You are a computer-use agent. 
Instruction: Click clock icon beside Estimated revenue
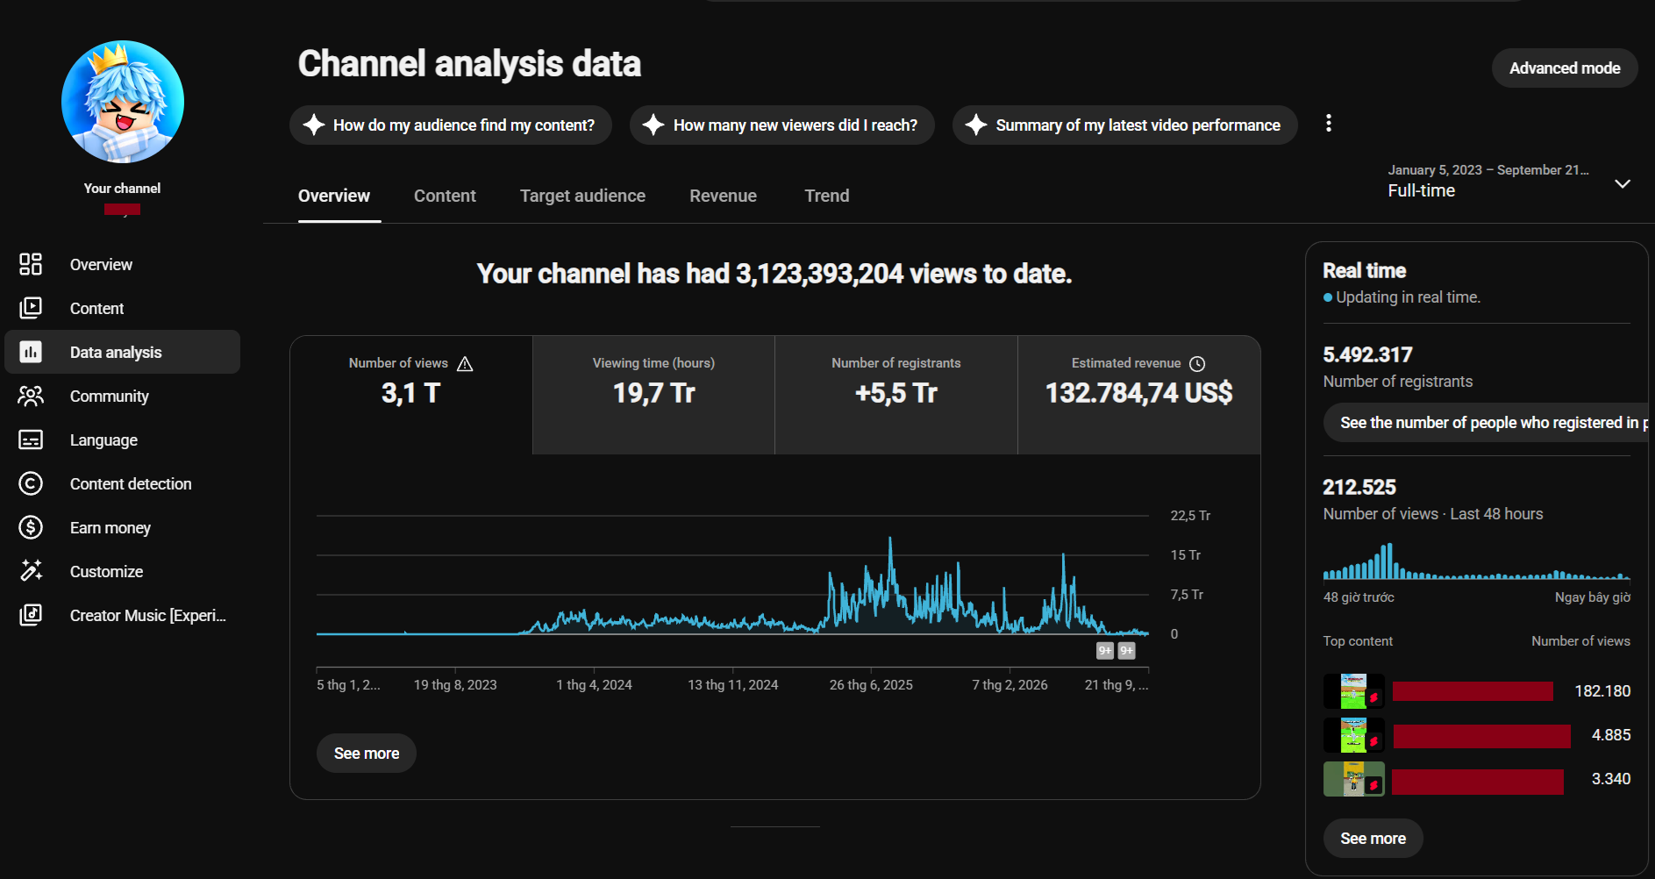coord(1197,364)
